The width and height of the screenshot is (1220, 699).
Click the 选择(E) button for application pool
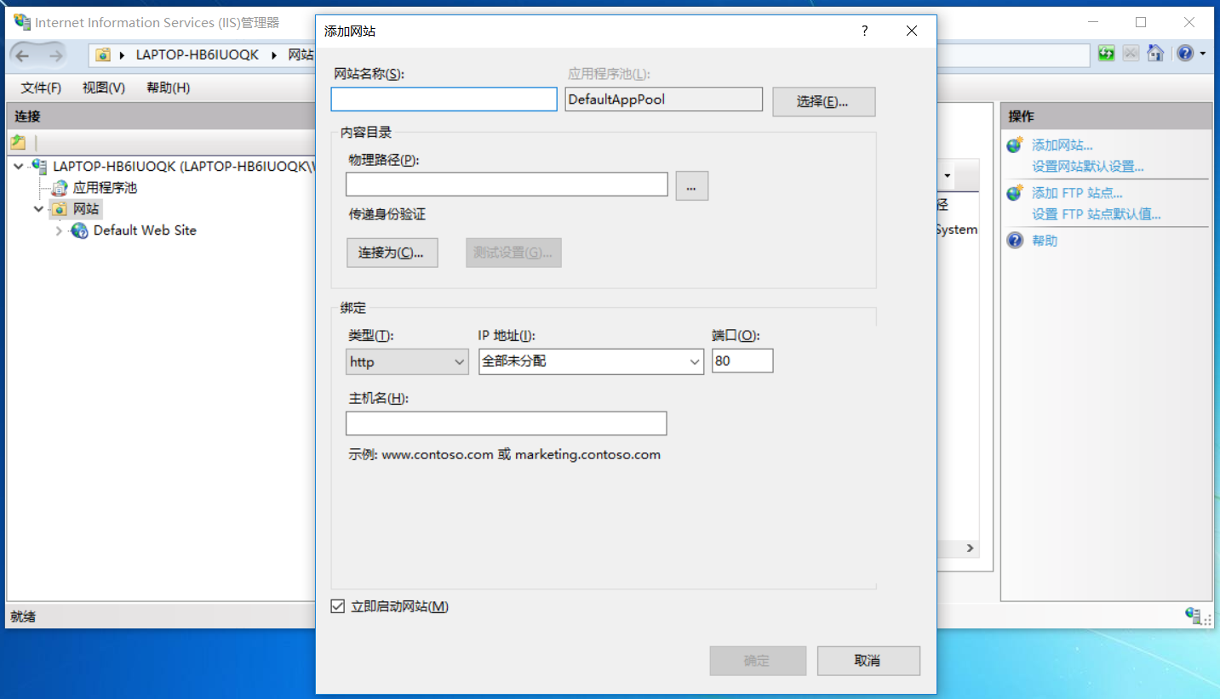click(822, 101)
